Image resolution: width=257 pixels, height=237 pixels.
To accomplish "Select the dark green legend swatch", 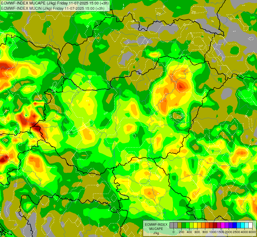I will click(x=183, y=225).
